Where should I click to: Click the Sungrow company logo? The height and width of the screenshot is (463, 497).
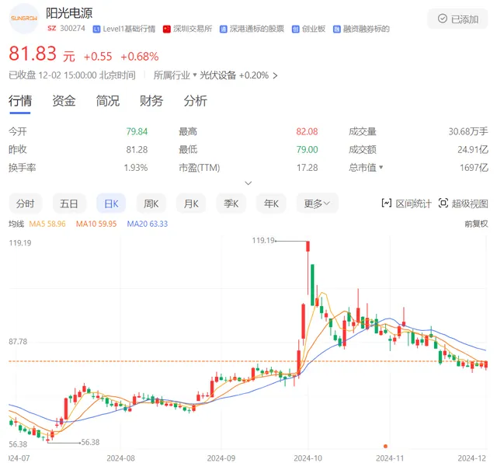[x=24, y=17]
